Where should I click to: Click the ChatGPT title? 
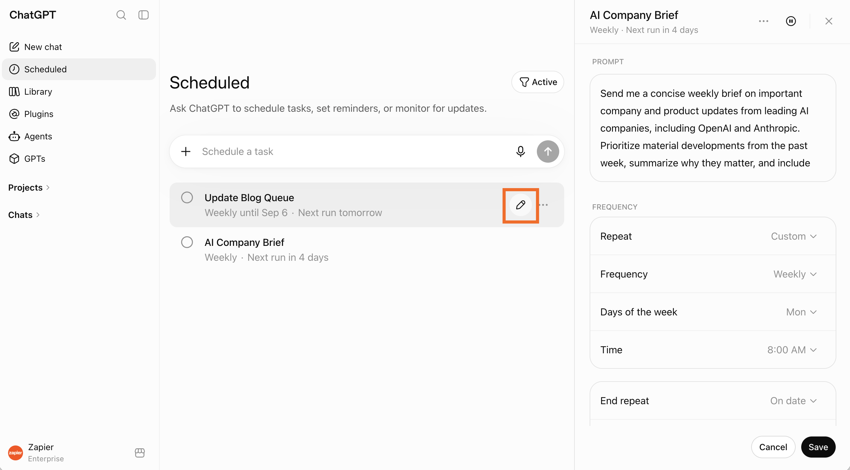pyautogui.click(x=33, y=15)
